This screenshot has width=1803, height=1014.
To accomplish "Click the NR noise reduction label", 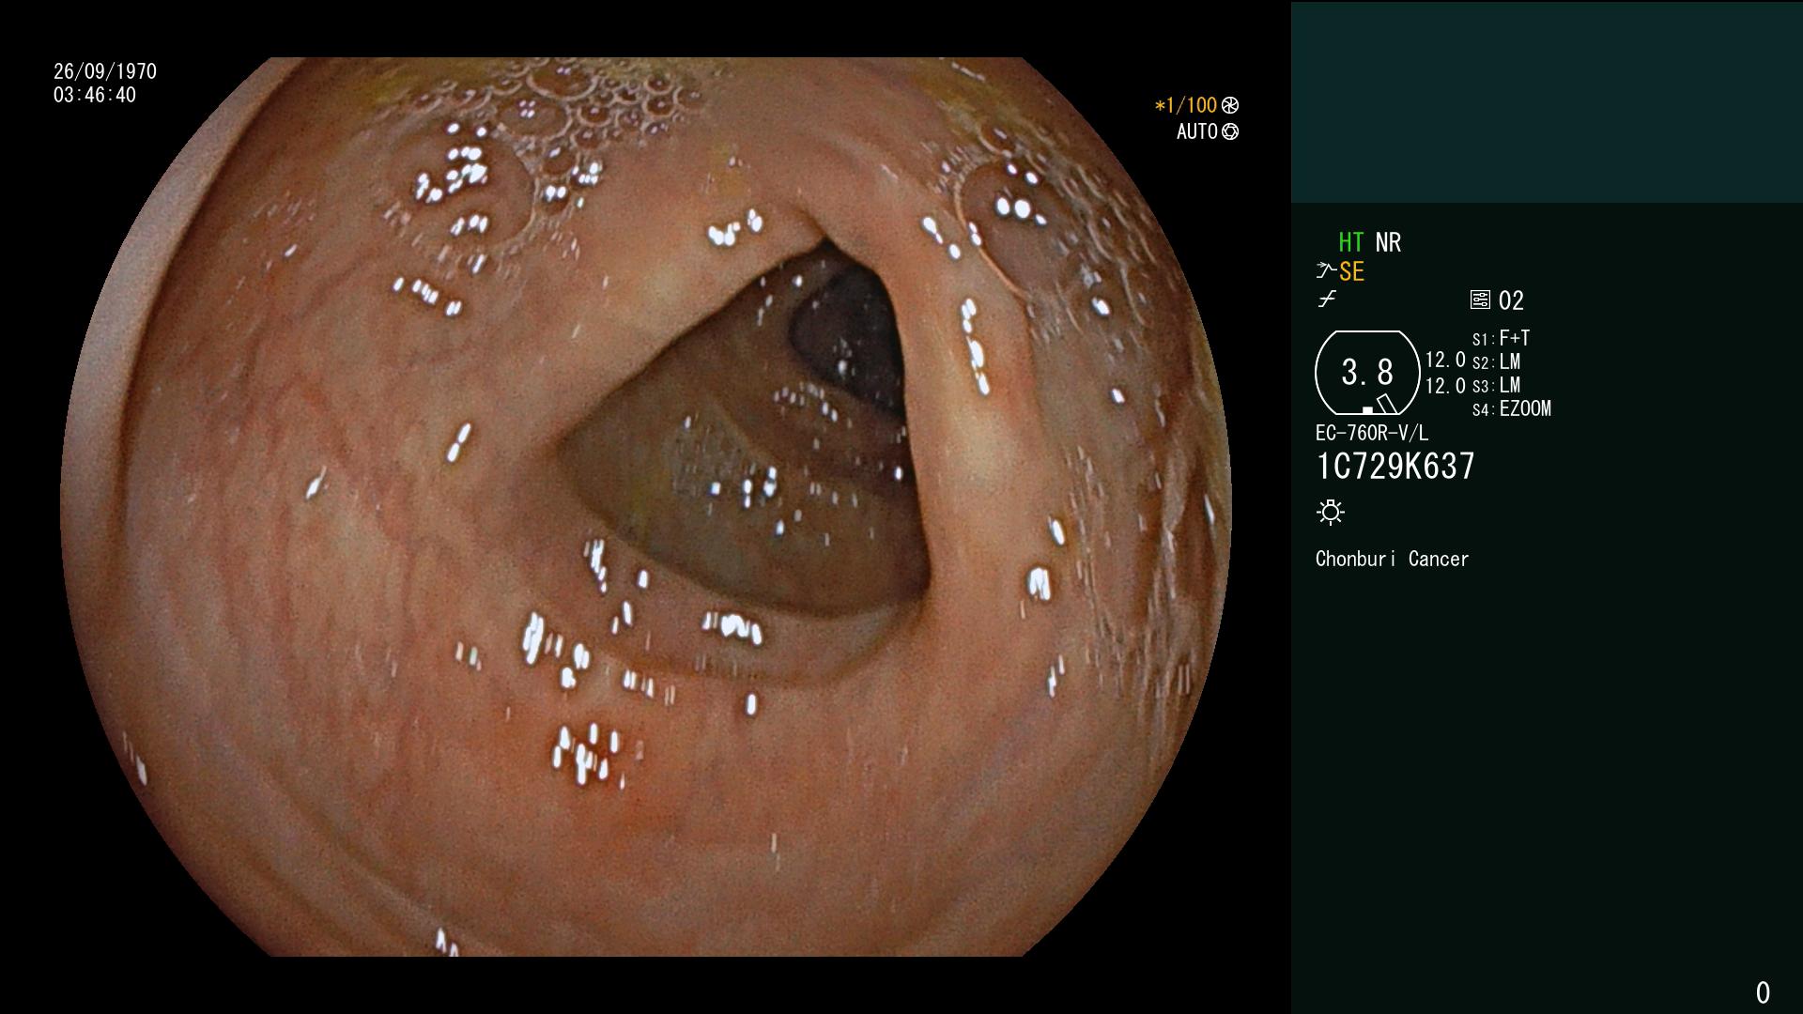I will click(1388, 242).
